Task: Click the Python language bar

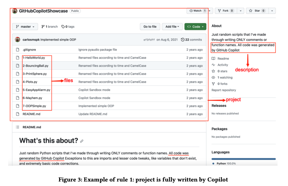Action: pyautogui.click(x=244, y=159)
